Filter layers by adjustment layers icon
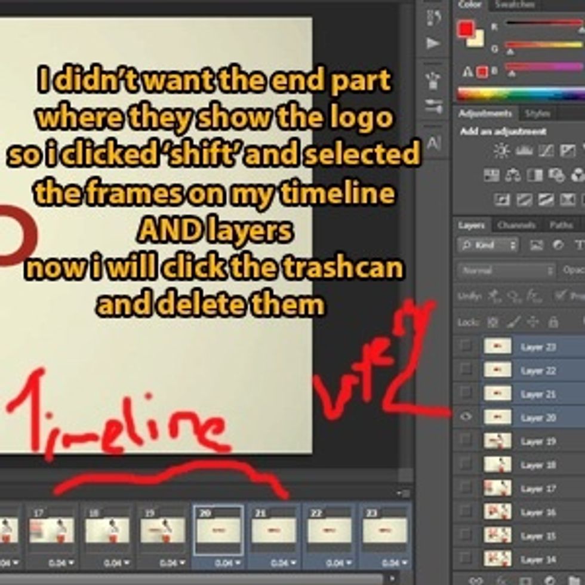 pyautogui.click(x=558, y=245)
